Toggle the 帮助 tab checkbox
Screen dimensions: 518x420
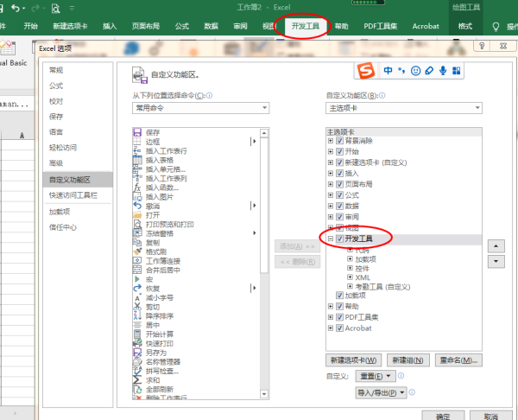(339, 306)
